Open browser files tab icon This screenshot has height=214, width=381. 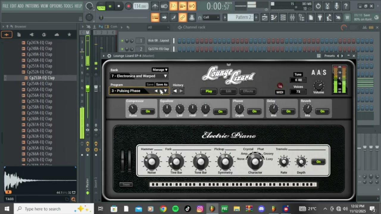pyautogui.click(x=19, y=35)
